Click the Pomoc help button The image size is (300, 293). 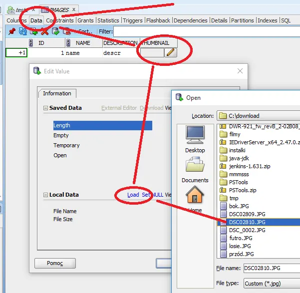55,263
